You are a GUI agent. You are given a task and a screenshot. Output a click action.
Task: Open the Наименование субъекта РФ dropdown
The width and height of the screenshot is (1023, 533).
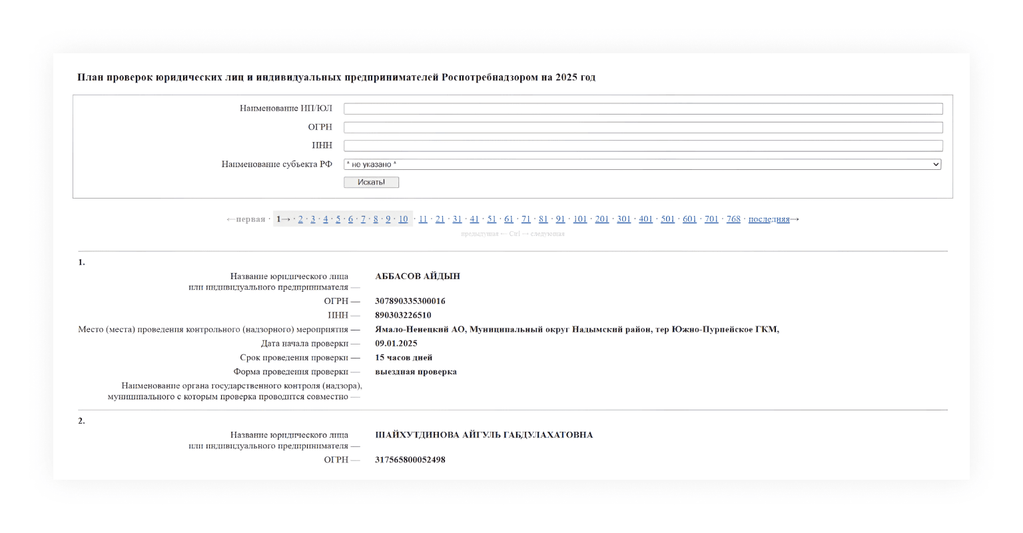(x=643, y=165)
